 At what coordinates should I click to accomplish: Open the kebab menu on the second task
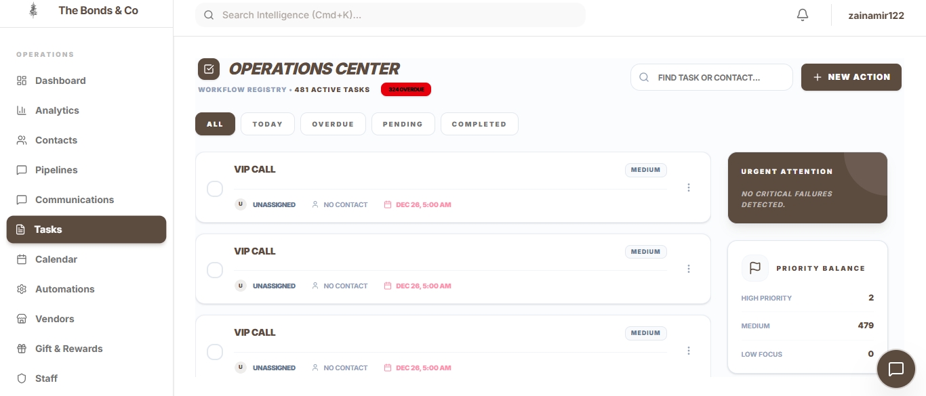(689, 268)
